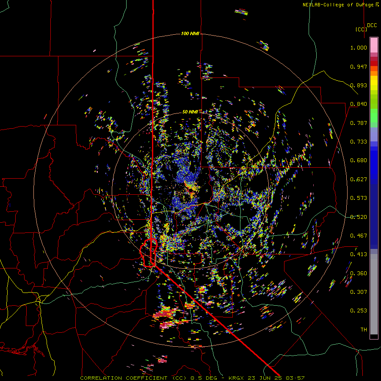Click the 0.307 legend value
381x381 pixels.
click(x=359, y=292)
